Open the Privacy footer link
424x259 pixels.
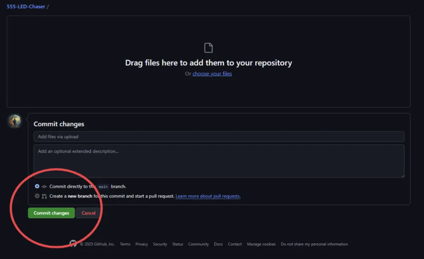pos(142,244)
